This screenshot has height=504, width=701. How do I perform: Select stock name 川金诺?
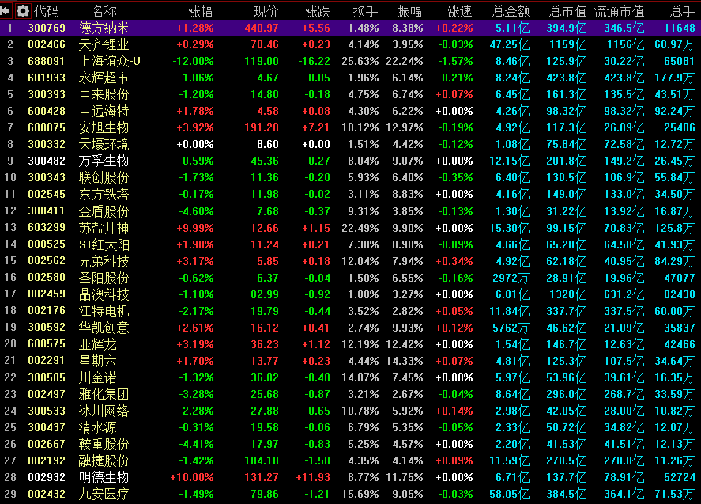click(97, 377)
